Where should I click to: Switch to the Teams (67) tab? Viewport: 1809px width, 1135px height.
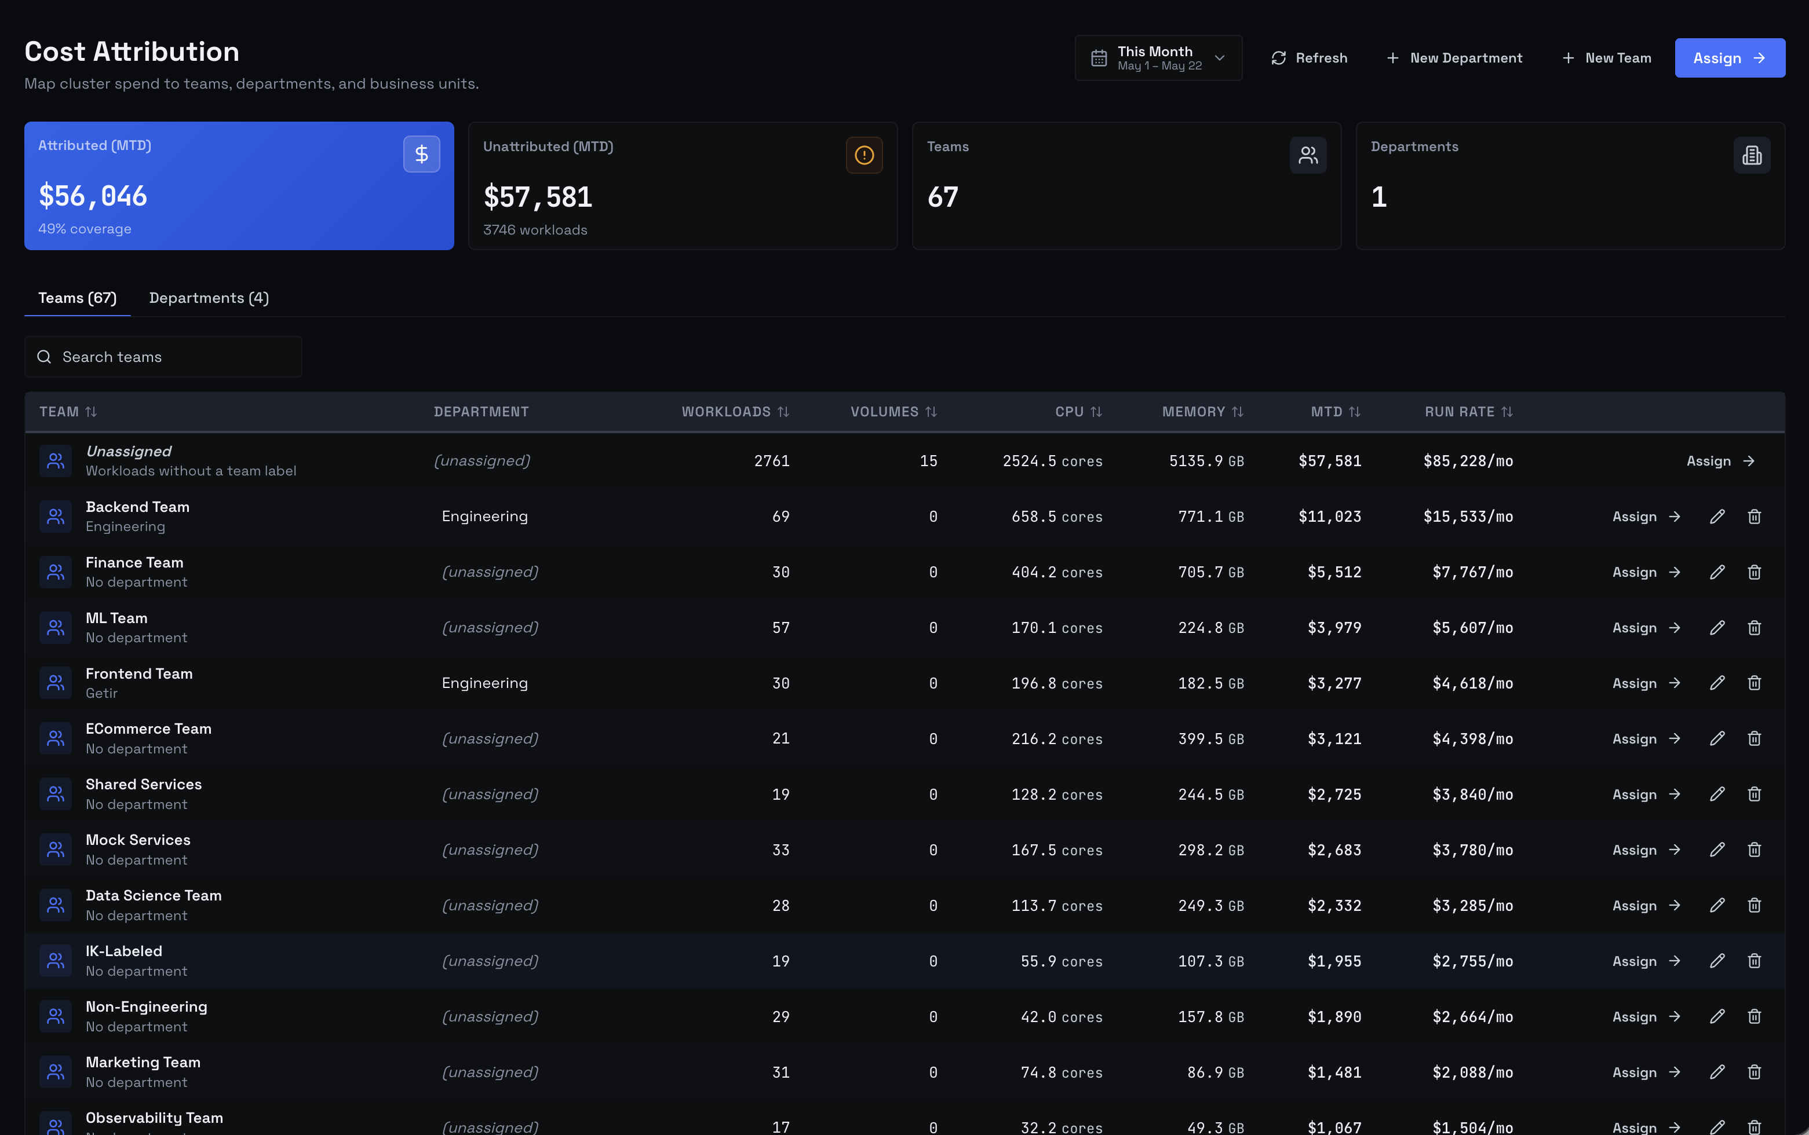click(77, 298)
